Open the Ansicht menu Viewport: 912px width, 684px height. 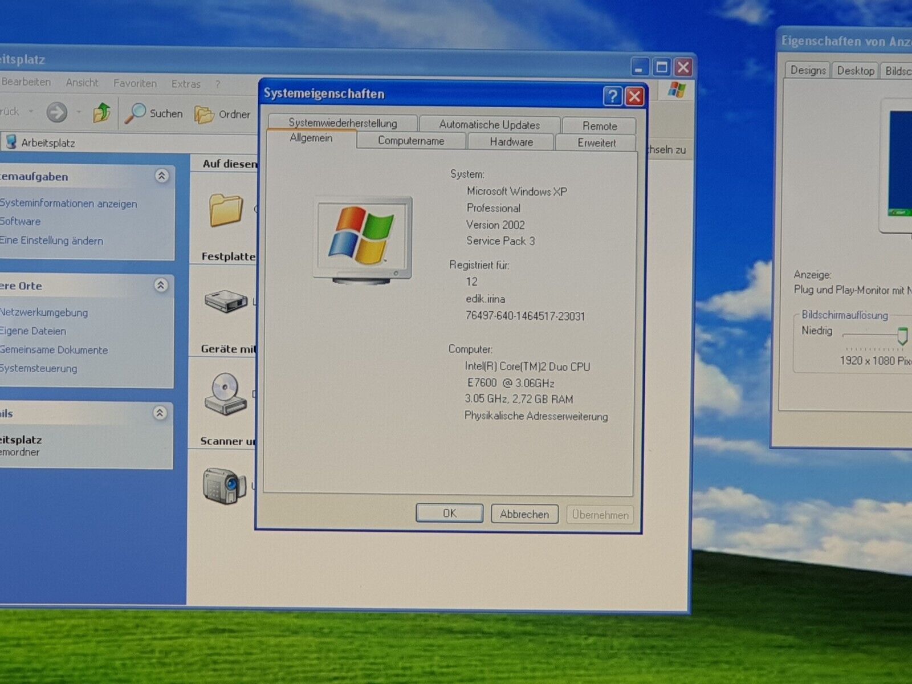click(x=82, y=83)
